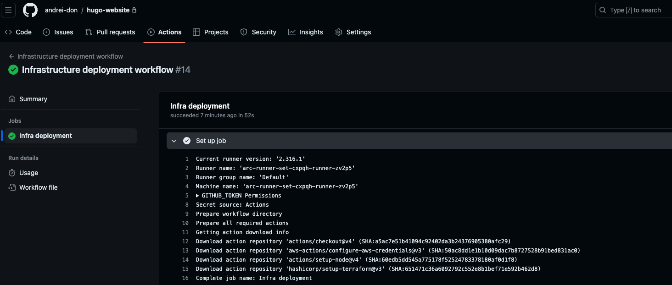The image size is (672, 285).
Task: Collapse the Set up job step
Action: [x=174, y=141]
